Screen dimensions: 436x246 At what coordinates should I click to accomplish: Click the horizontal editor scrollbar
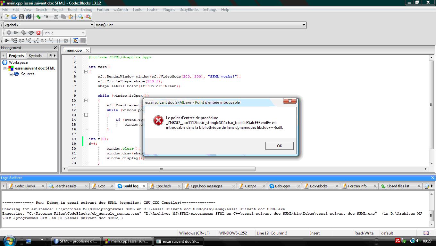pos(161,169)
